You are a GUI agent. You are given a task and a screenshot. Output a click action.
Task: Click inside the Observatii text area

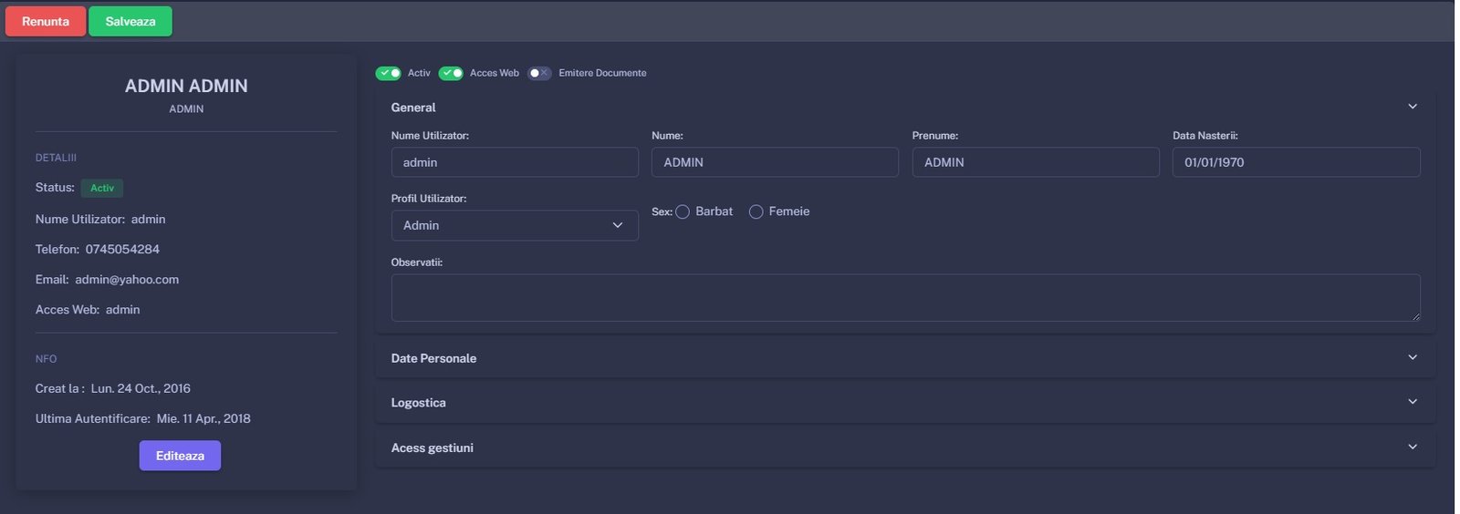point(904,297)
